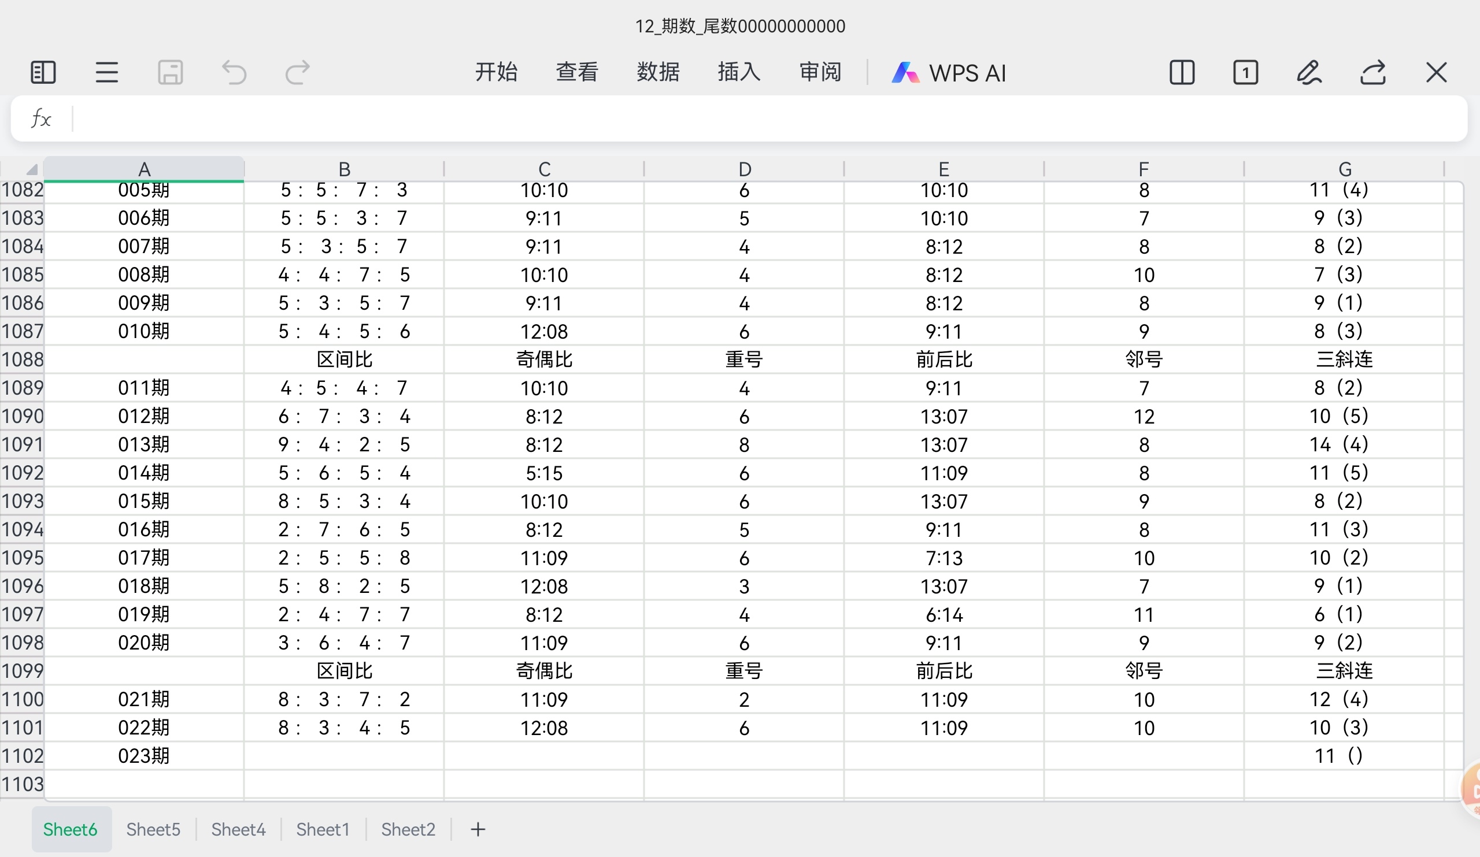Screen dimensions: 1480x857
Task: Undo the last action
Action: coord(234,73)
